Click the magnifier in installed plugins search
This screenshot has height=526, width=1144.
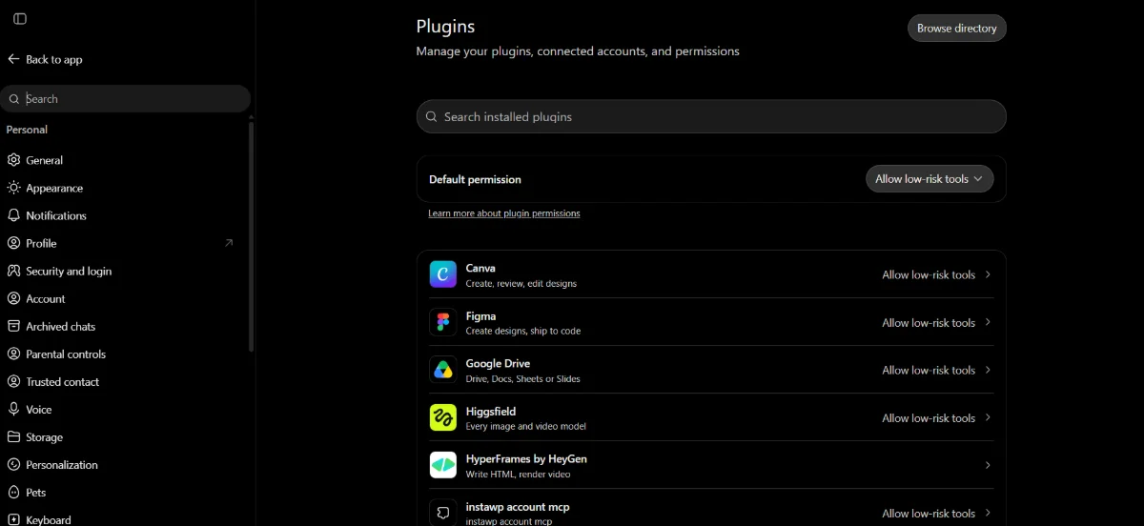432,116
